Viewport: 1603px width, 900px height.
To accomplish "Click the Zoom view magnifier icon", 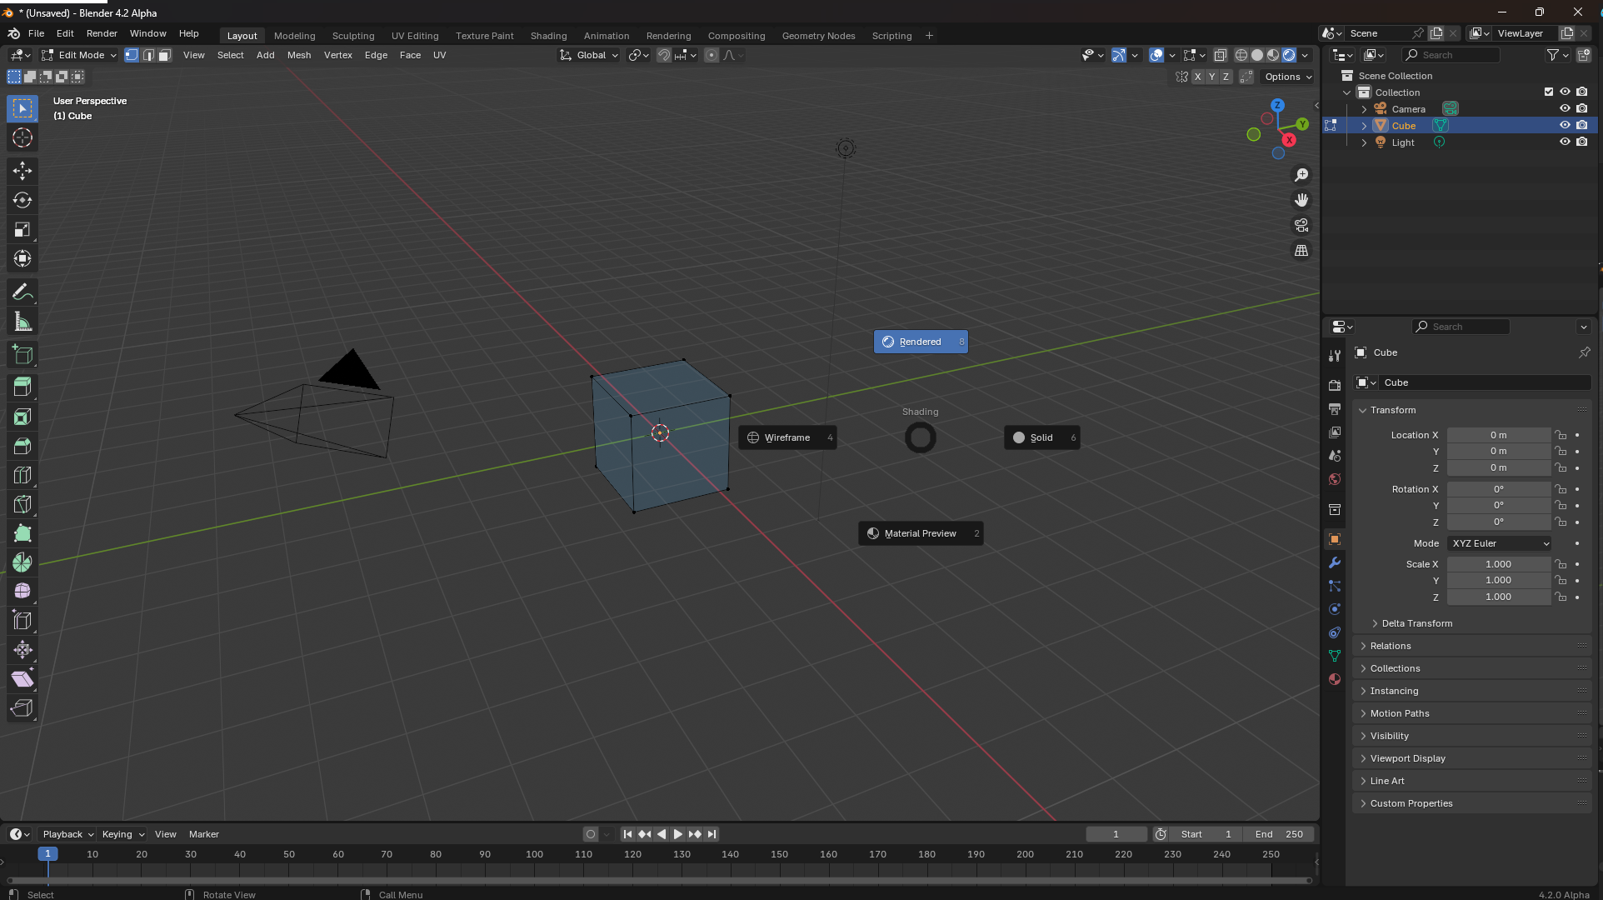I will point(1301,175).
